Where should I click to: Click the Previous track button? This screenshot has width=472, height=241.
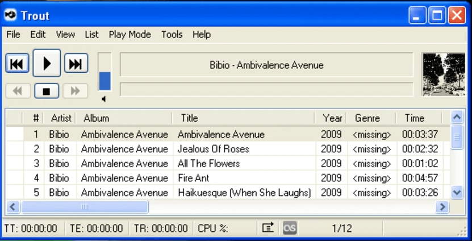click(x=17, y=63)
